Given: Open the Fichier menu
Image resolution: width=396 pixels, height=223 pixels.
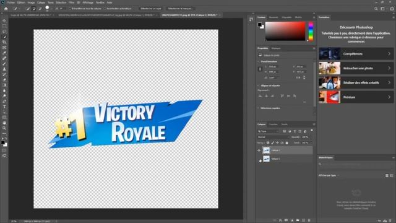Looking at the screenshot, I should tap(11, 2).
